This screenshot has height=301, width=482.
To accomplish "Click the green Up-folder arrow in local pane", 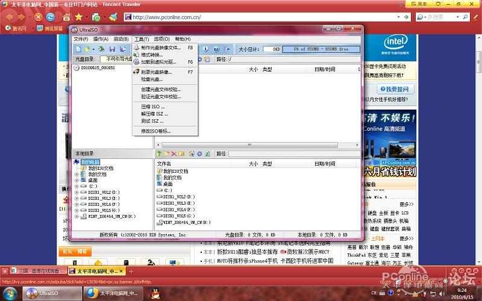I will (159, 154).
